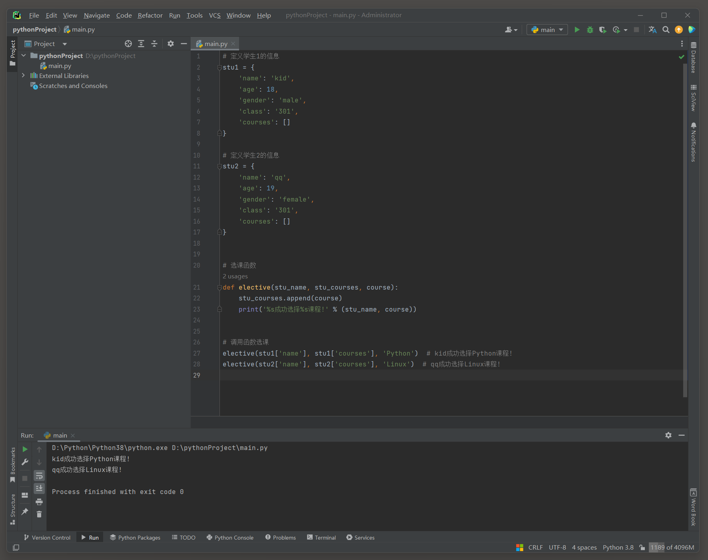Open run configuration wrench icon
Screen dimensions: 708x560
[x=25, y=462]
